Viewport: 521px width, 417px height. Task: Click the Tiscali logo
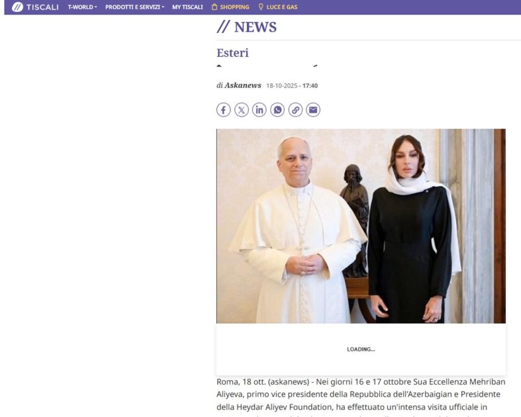point(35,7)
